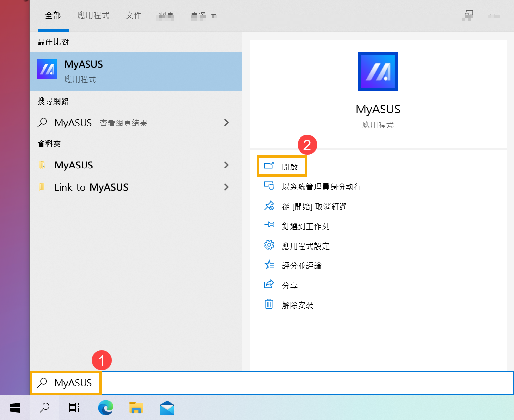Open the options ellipsis at top right
The image size is (514, 420).
494,16
